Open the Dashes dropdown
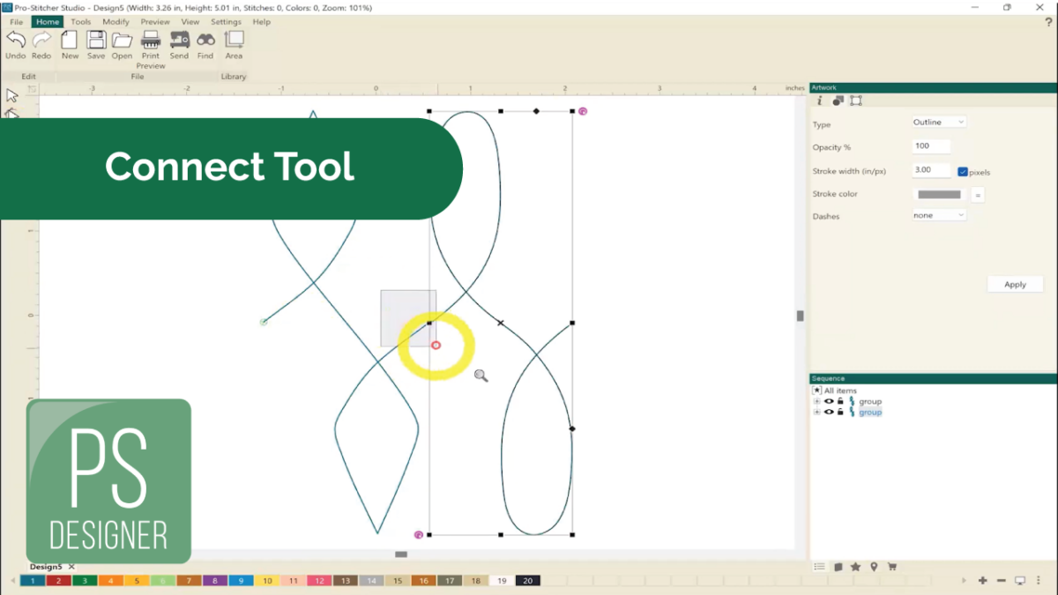This screenshot has width=1058, height=595. click(x=937, y=214)
